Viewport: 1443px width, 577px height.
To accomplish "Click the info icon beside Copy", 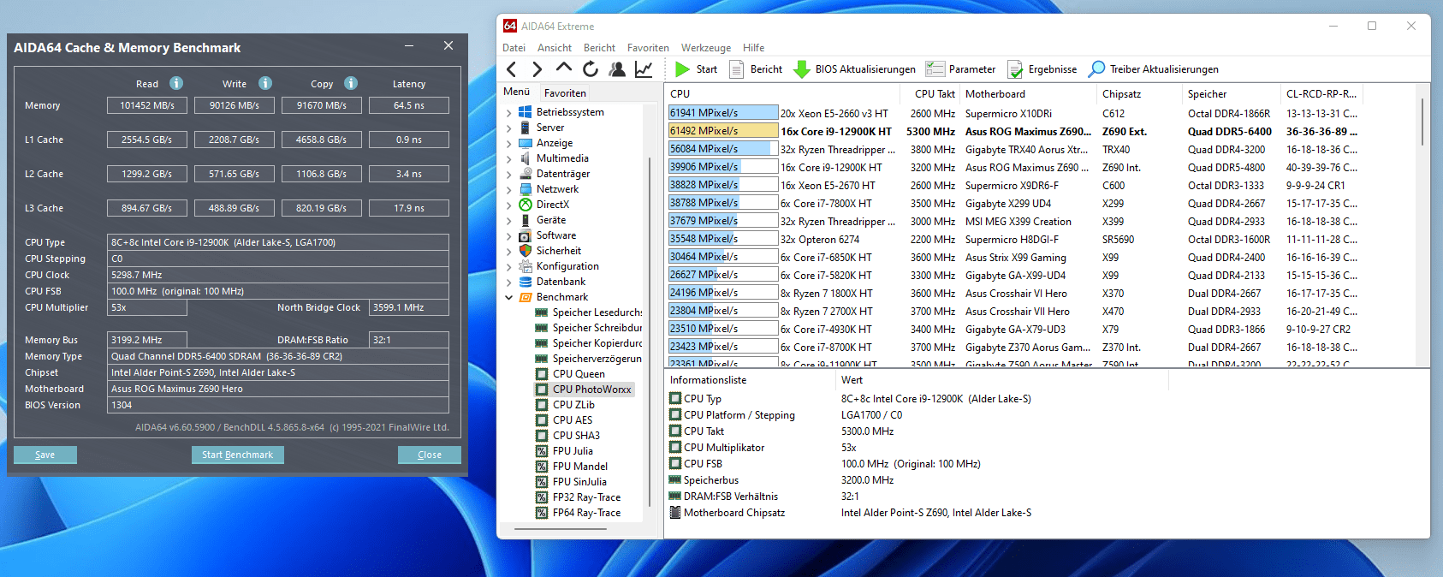I will (x=351, y=83).
